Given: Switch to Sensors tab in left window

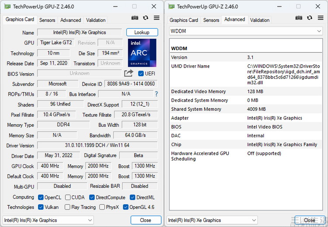Looking at the screenshot, I should [47, 20].
